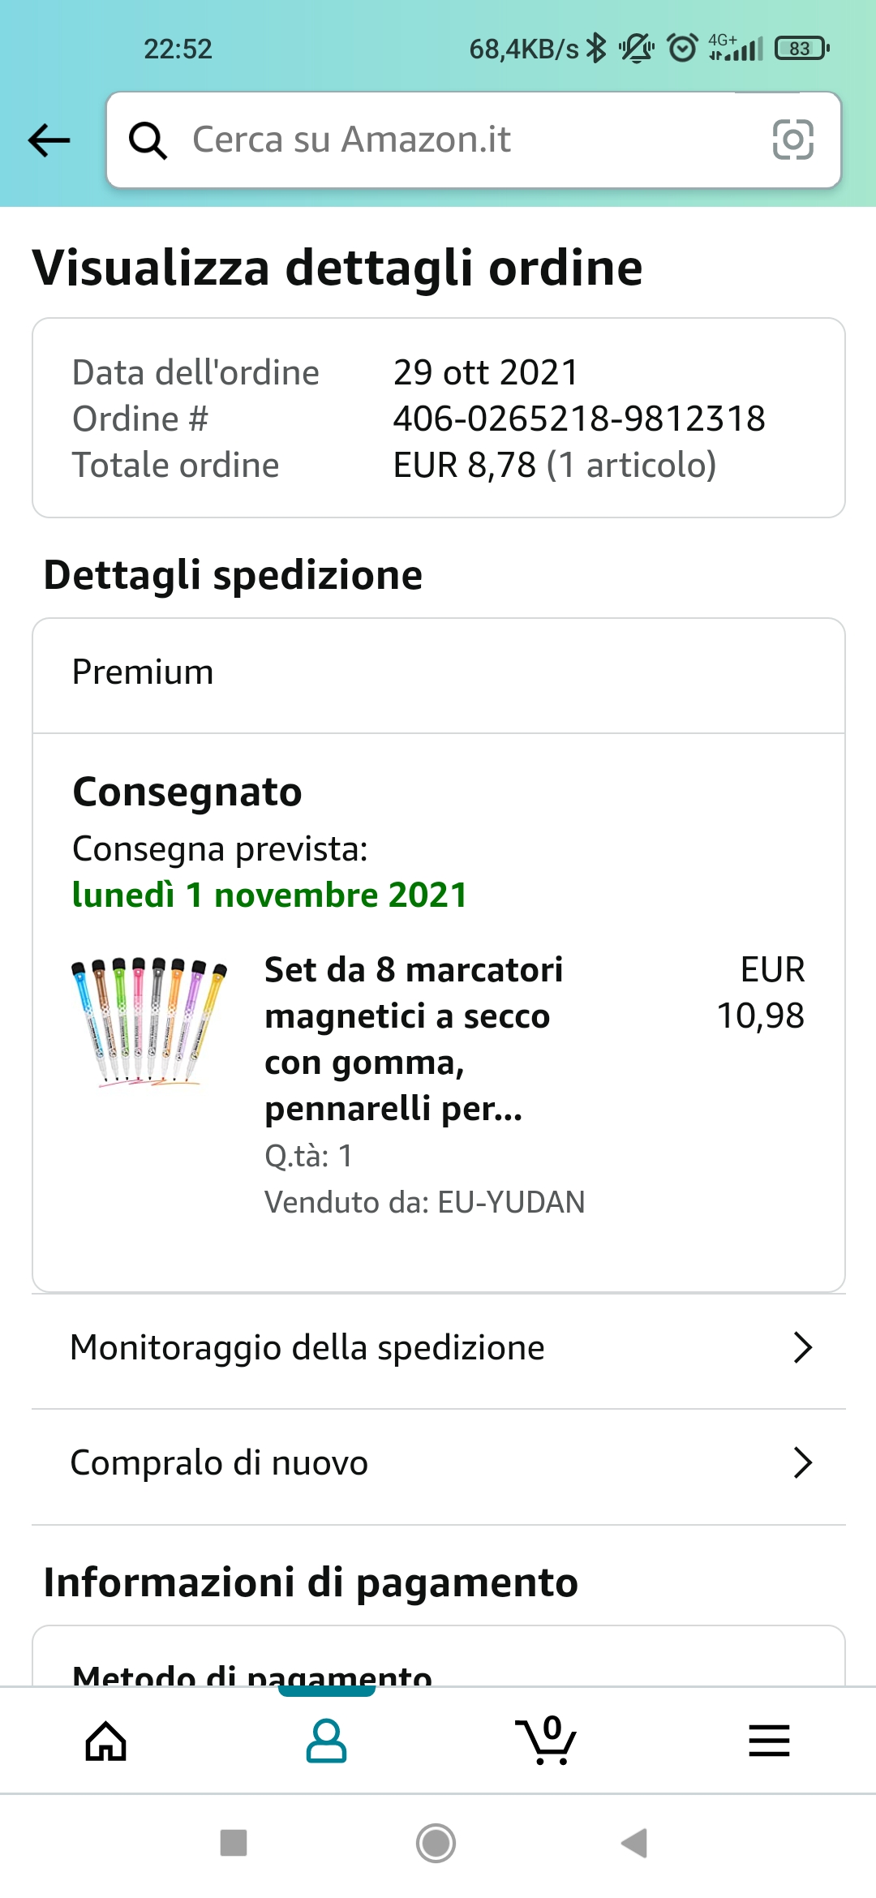This screenshot has height=1898, width=876.
Task: Tap the order number text
Action: click(578, 419)
